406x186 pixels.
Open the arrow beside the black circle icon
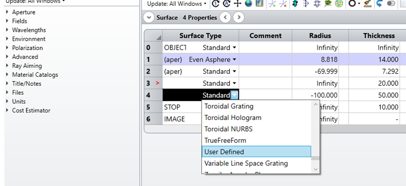click(359, 4)
